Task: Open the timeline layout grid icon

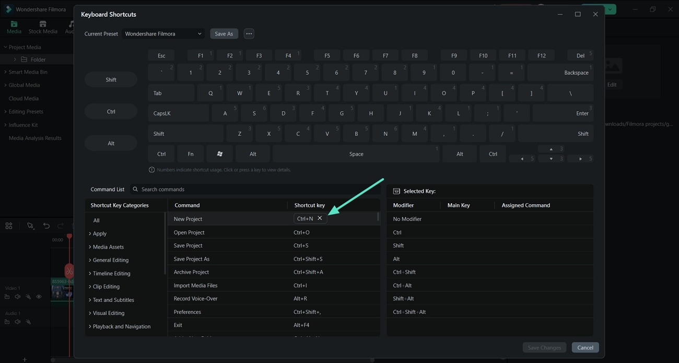Action: 9,226
